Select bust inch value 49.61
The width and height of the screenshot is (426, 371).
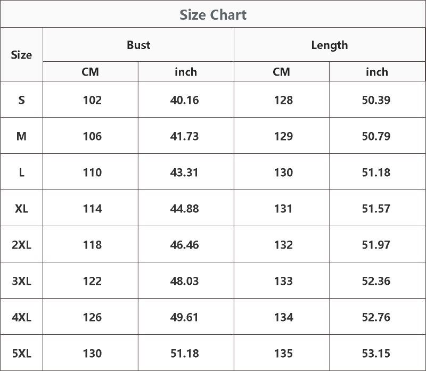[184, 317]
